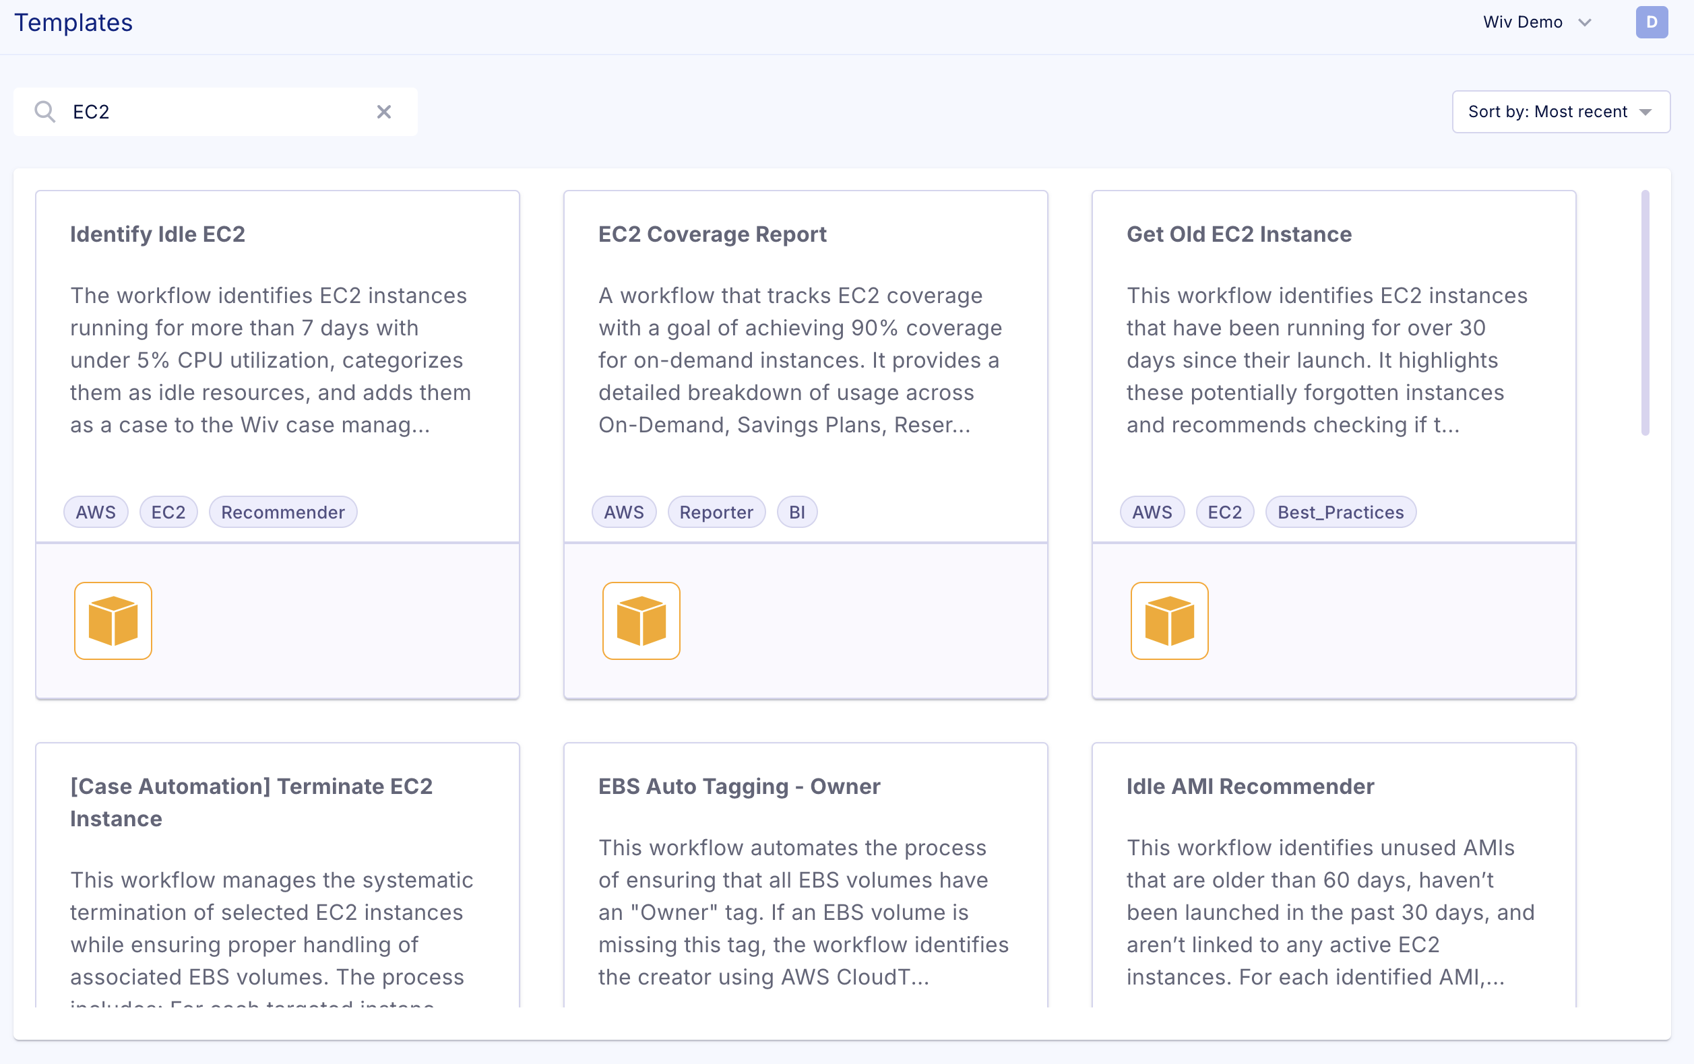1694x1064 pixels.
Task: Click the templates list vertical scrollbar
Action: (x=1644, y=313)
